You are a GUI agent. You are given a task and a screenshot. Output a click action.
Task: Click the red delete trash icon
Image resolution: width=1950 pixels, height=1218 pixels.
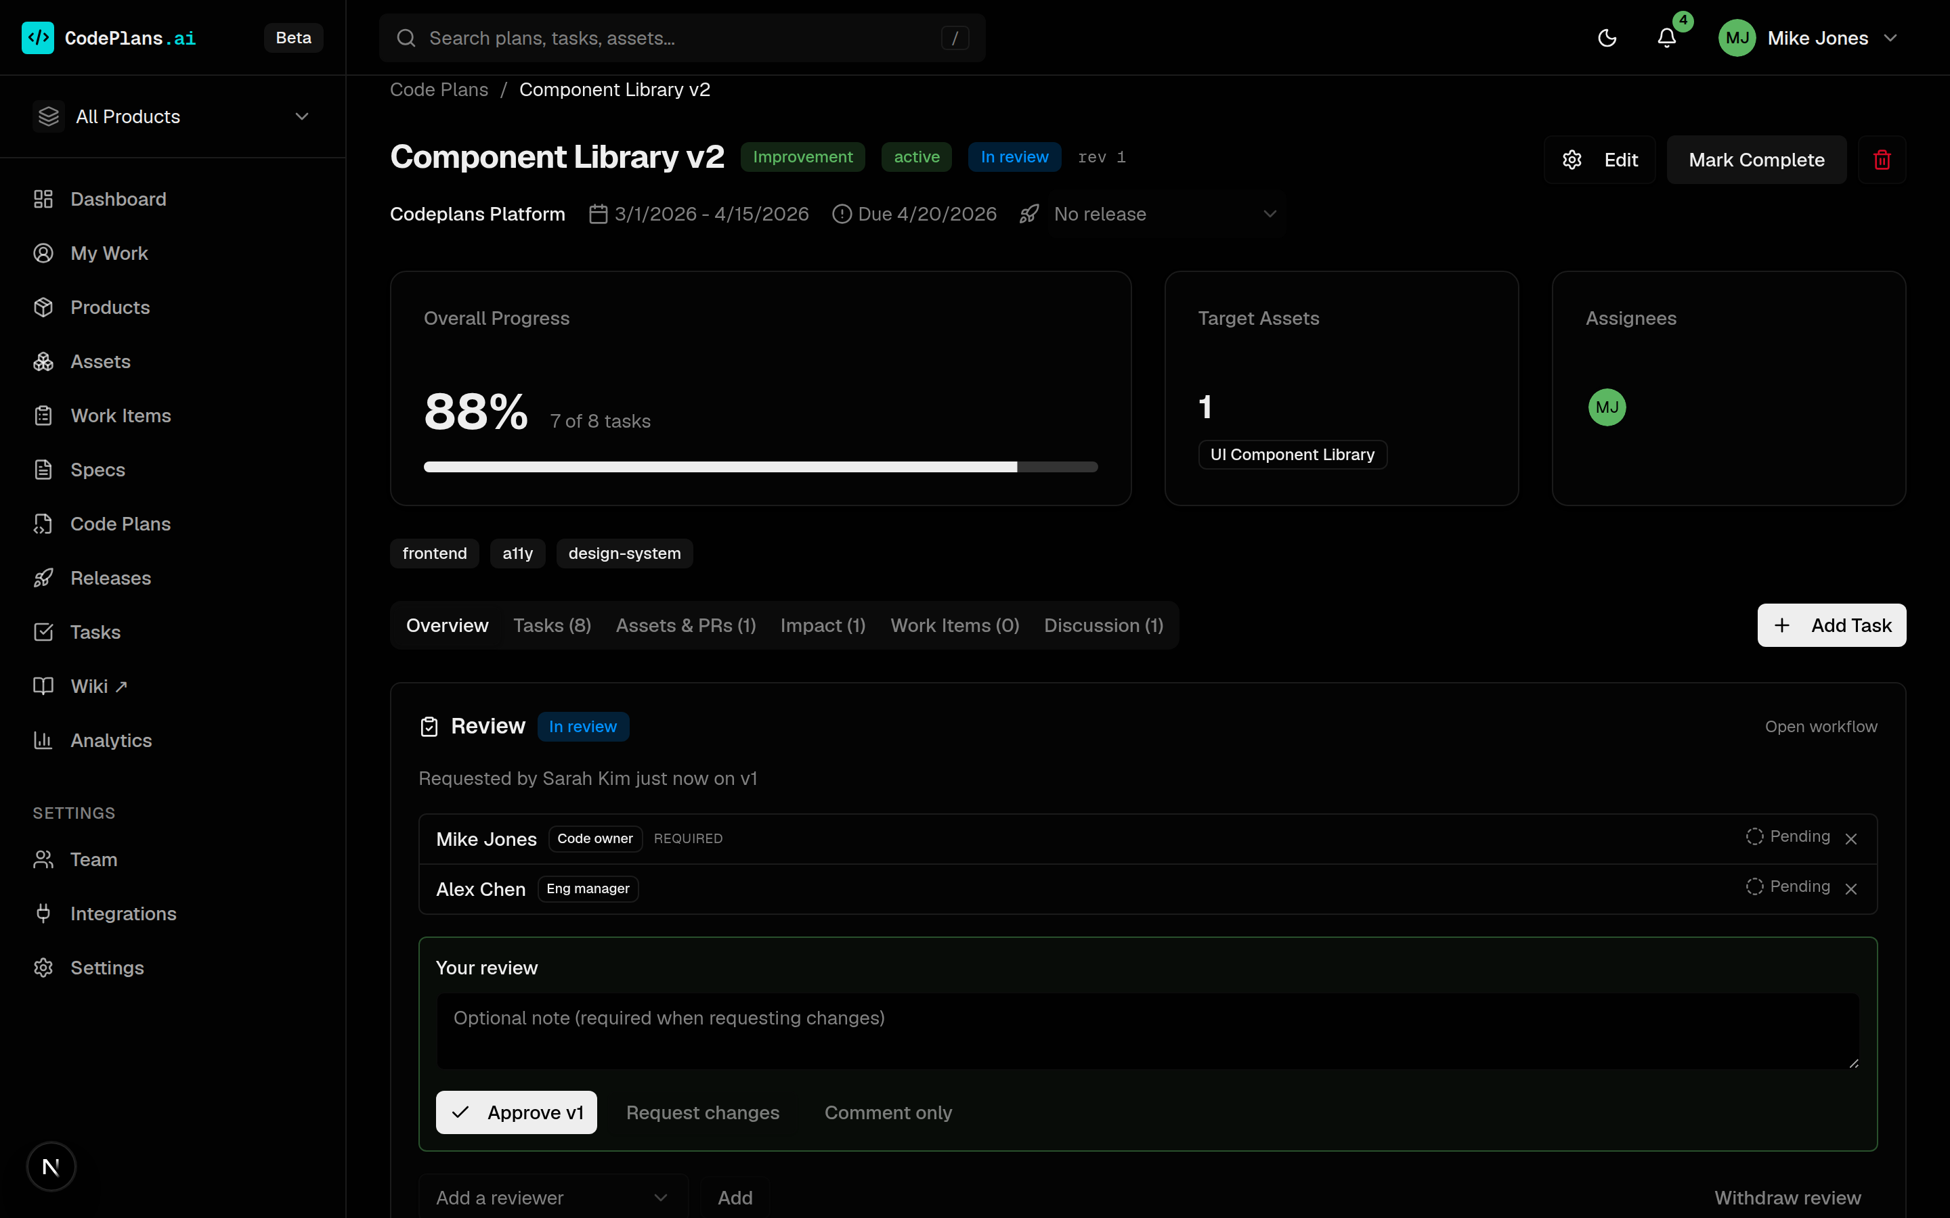tap(1882, 160)
